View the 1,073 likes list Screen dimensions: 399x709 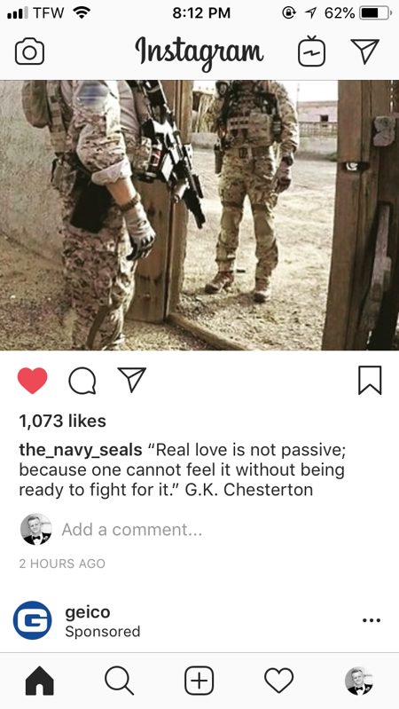pos(62,421)
